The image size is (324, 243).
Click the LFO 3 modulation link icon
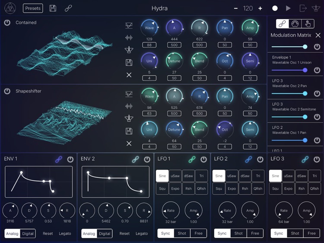(305, 159)
